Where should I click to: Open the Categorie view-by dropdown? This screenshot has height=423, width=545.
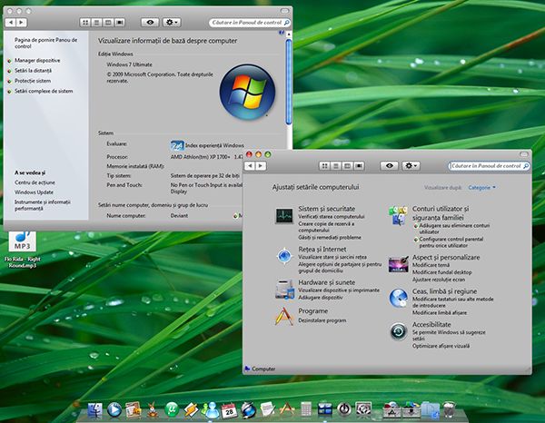tap(481, 188)
